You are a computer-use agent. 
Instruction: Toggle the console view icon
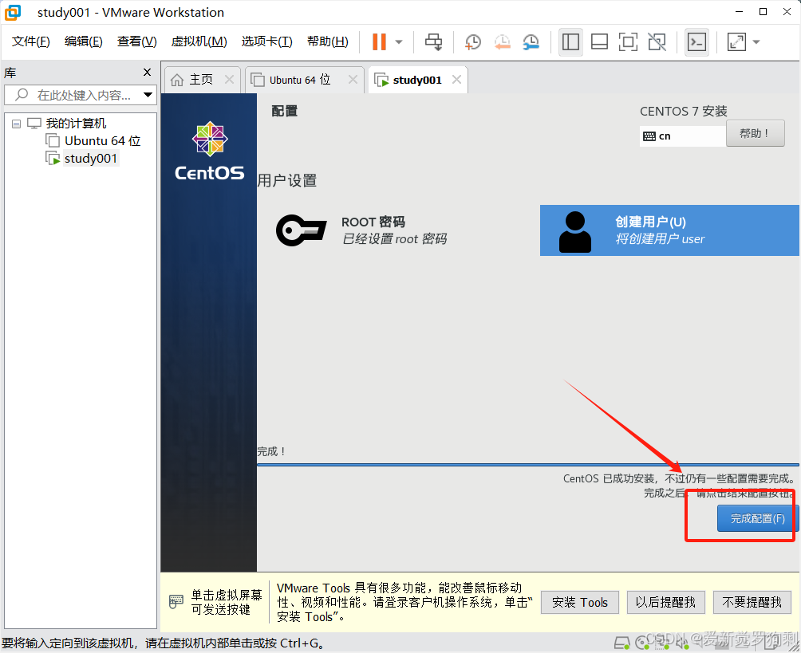coord(696,42)
